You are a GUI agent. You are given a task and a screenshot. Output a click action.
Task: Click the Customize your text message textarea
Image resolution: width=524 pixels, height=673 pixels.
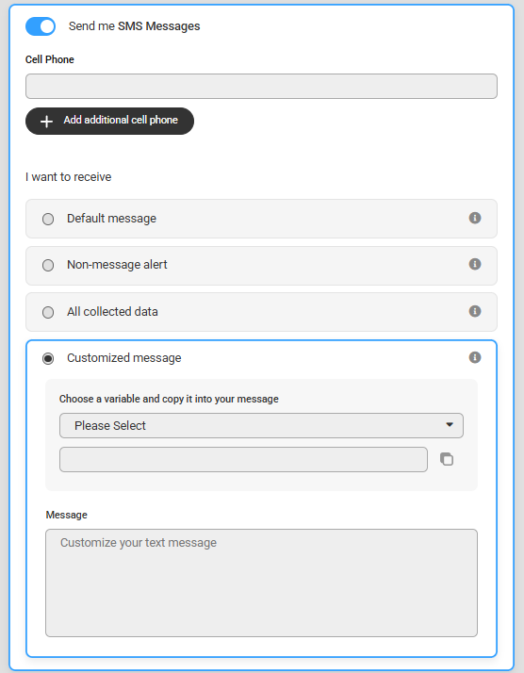coord(261,583)
